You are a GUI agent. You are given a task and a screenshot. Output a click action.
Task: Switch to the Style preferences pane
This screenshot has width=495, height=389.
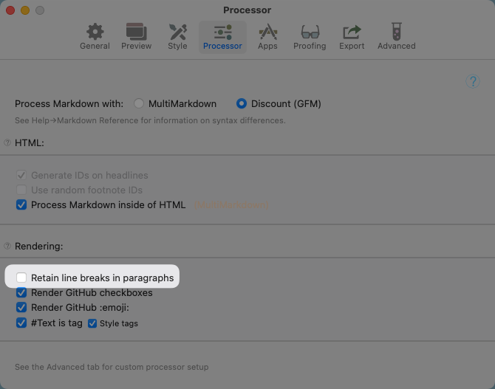pyautogui.click(x=177, y=36)
